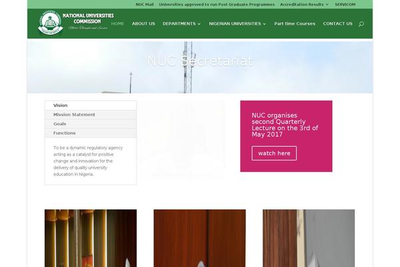Click NUC Secretariat slider heading

[x=200, y=61]
